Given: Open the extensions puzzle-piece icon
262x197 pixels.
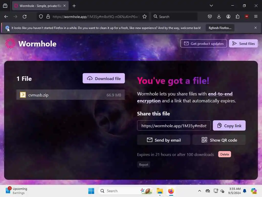Looking at the screenshot, I should [237, 16].
